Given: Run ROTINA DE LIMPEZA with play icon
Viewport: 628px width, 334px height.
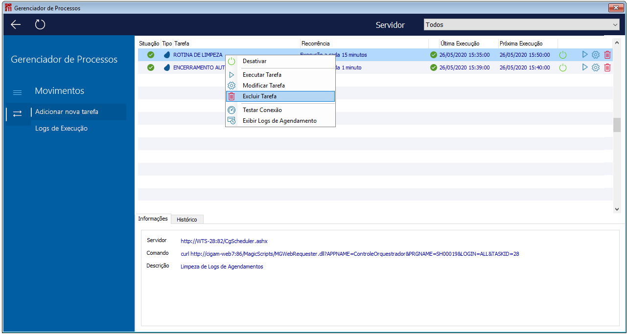Looking at the screenshot, I should click(584, 55).
